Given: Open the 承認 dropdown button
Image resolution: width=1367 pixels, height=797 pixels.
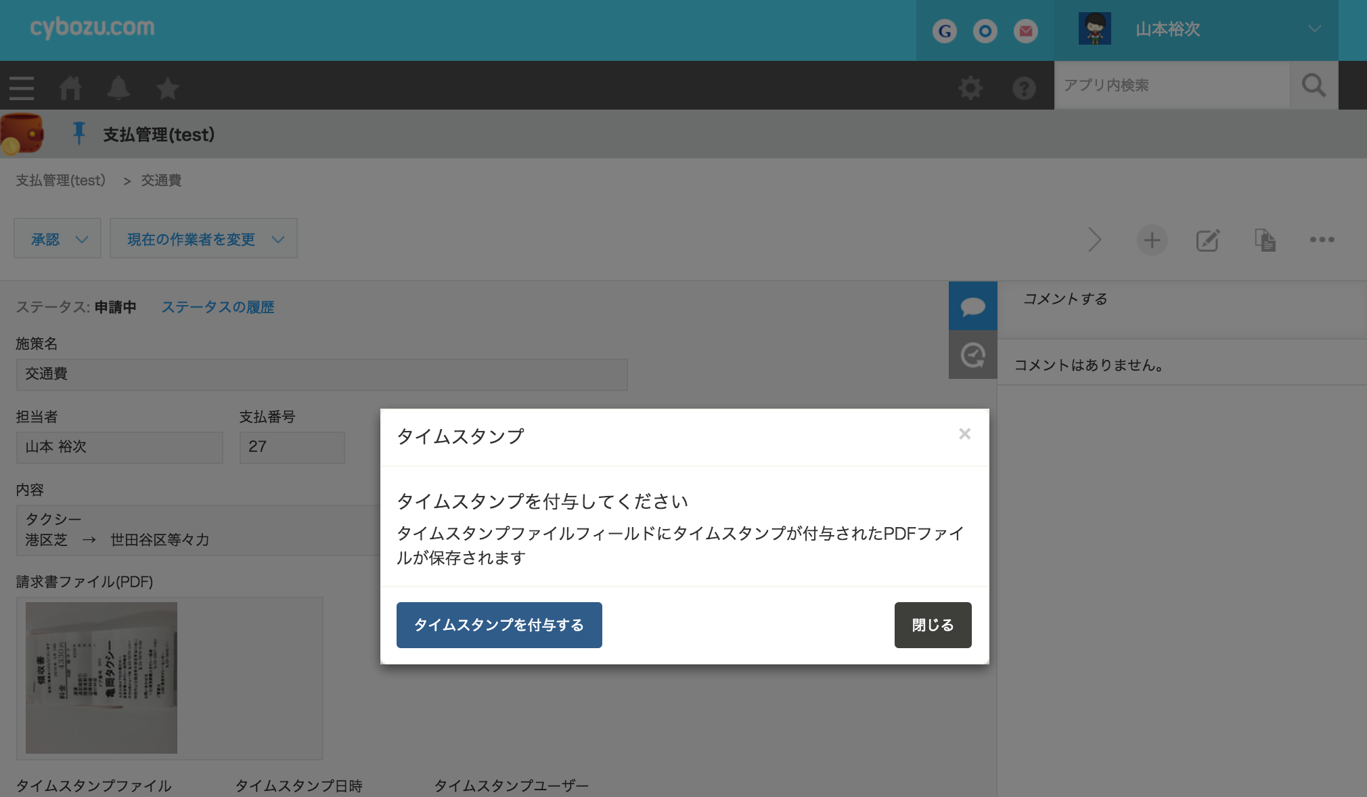Looking at the screenshot, I should point(58,239).
